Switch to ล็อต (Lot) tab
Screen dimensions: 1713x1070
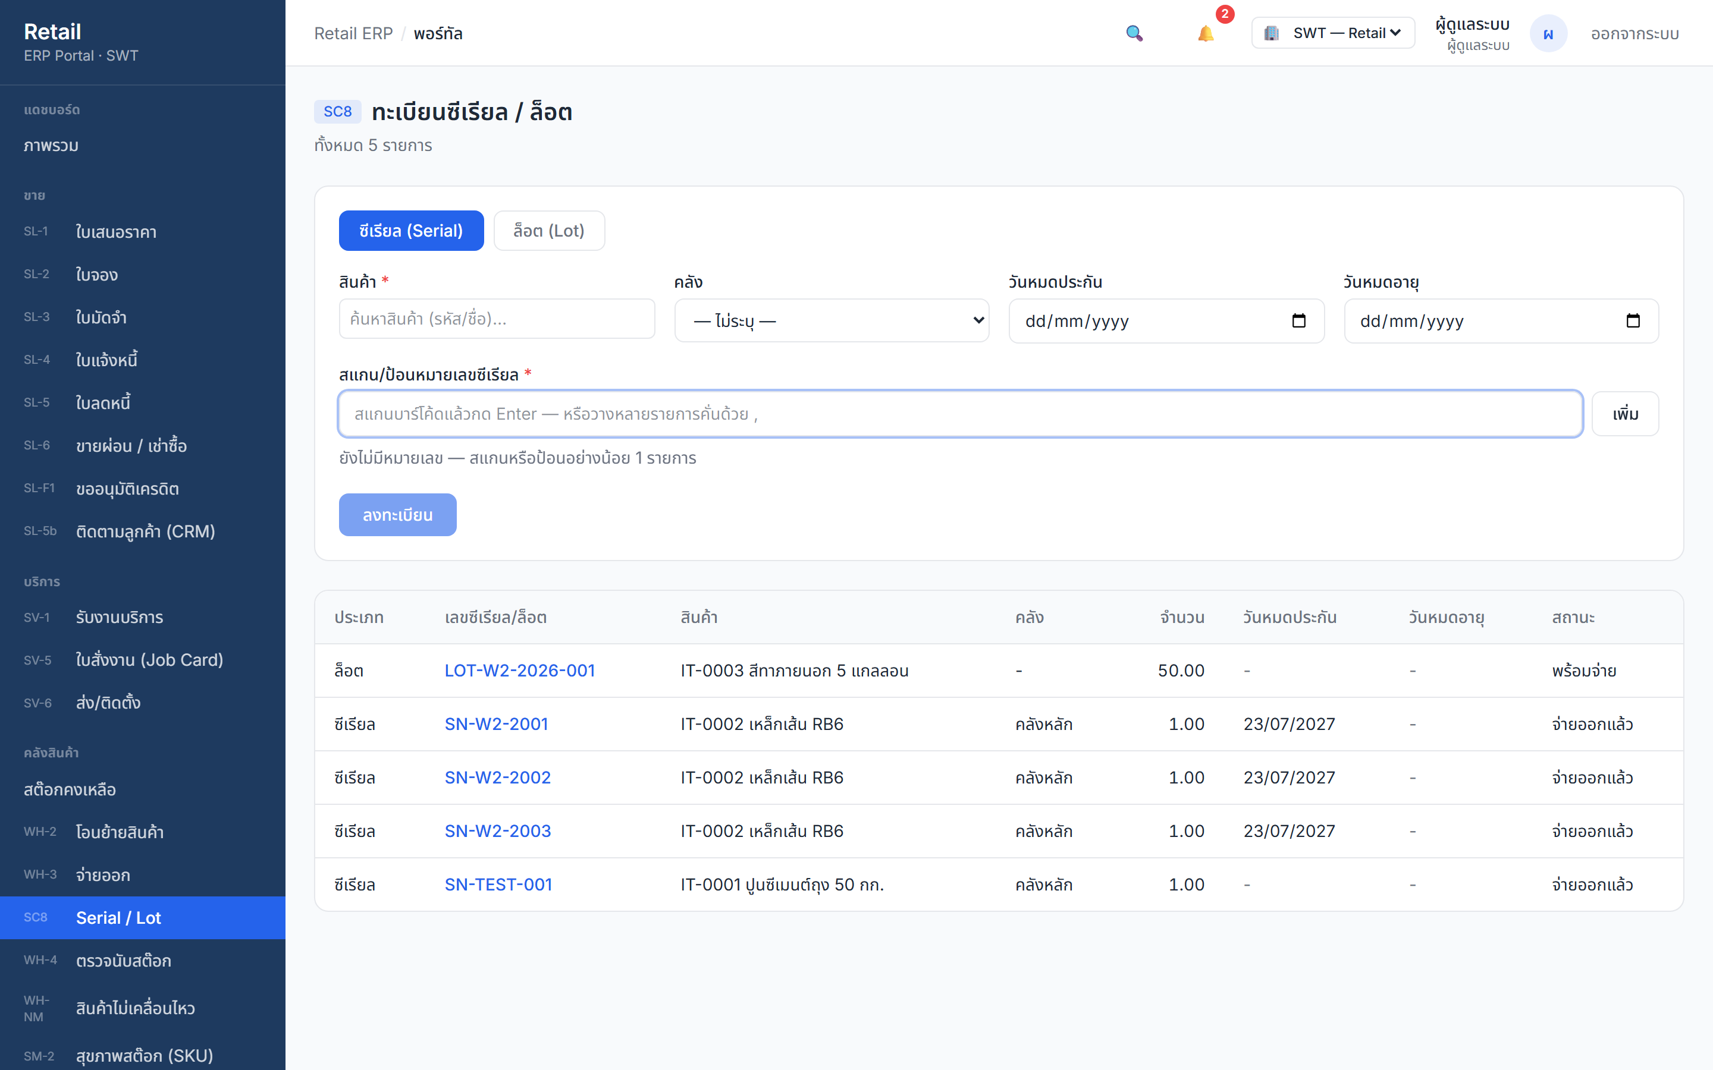[x=550, y=231]
